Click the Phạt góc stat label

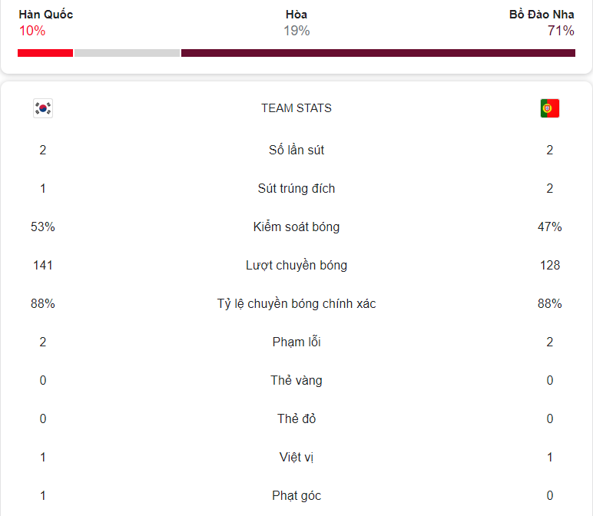pyautogui.click(x=296, y=495)
